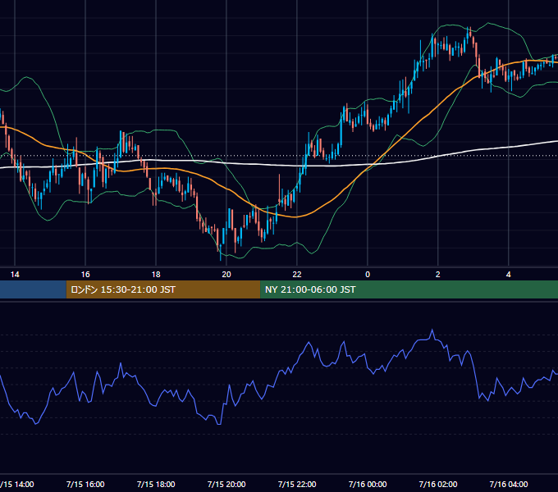Click the 0 hour axis label
Image resolution: width=558 pixels, height=492 pixels.
coord(368,275)
